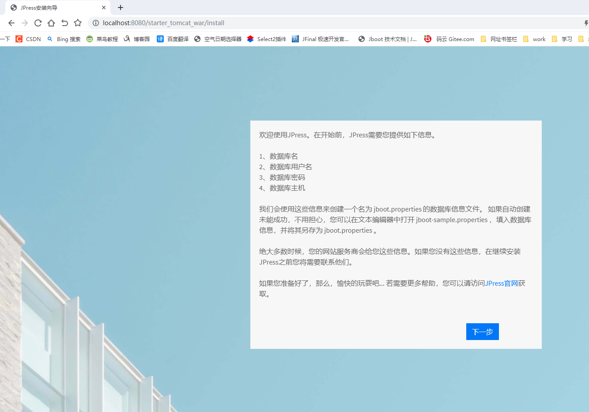Screen dimensions: 589x412
Task: Open the 码云 Gitee.com bookmark
Action: 449,39
